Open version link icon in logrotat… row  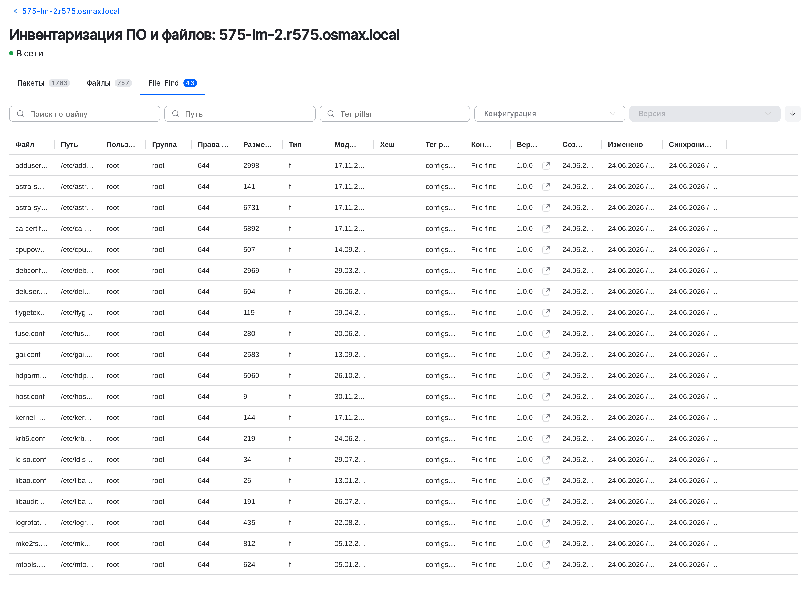[x=546, y=523]
